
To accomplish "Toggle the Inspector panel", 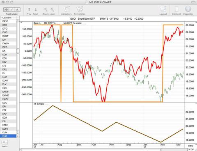I will 188,9.
